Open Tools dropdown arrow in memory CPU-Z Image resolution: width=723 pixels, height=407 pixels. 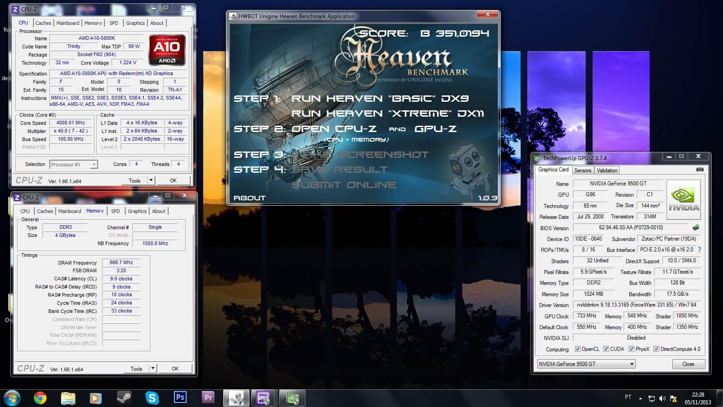click(x=153, y=369)
